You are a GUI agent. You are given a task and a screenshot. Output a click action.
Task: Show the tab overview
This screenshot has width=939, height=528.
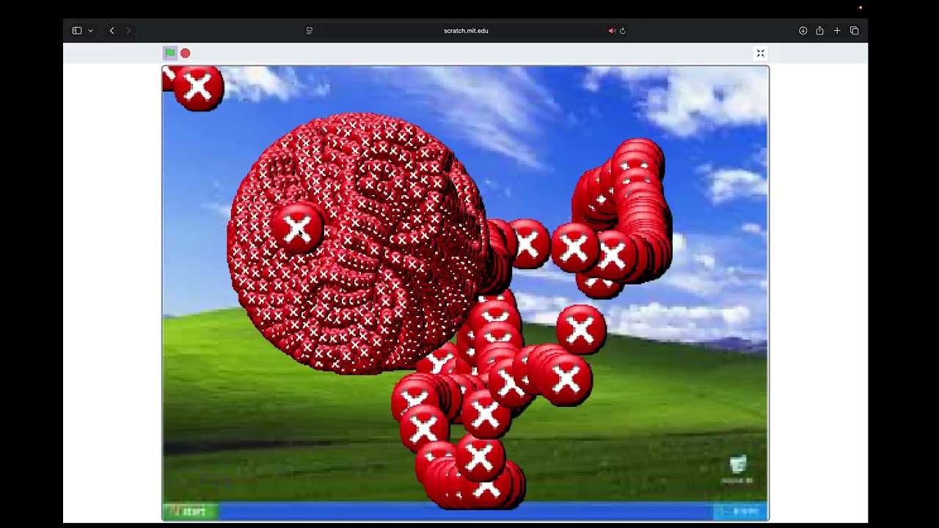[855, 31]
